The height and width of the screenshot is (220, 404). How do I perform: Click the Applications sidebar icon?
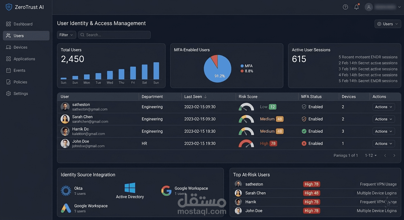(8, 59)
